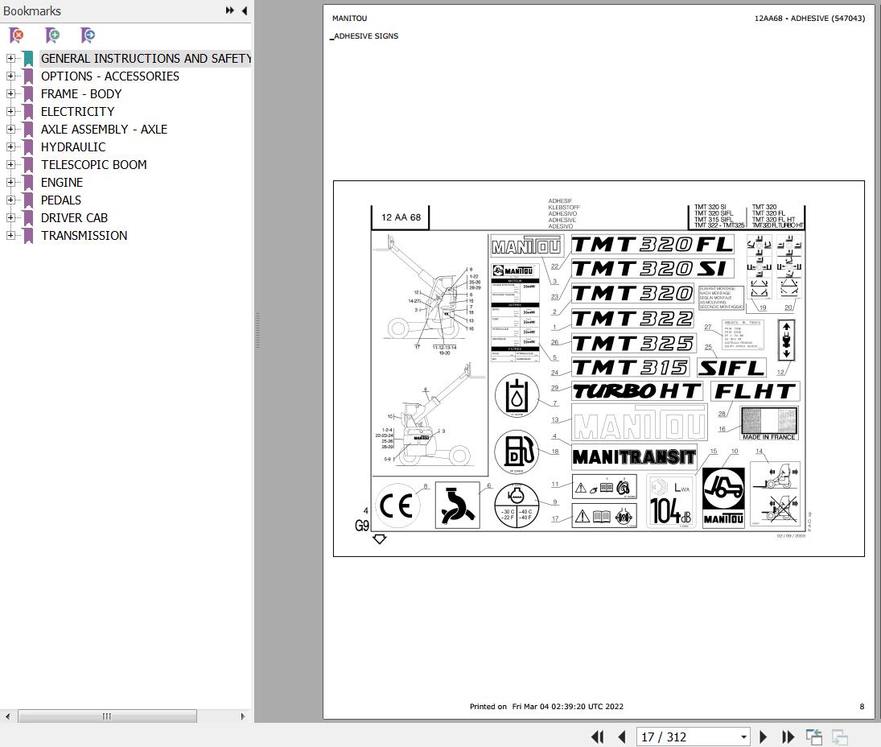The height and width of the screenshot is (747, 881).
Task: Click the ELECTRICITY bookmark ribbon icon
Action: click(x=28, y=112)
